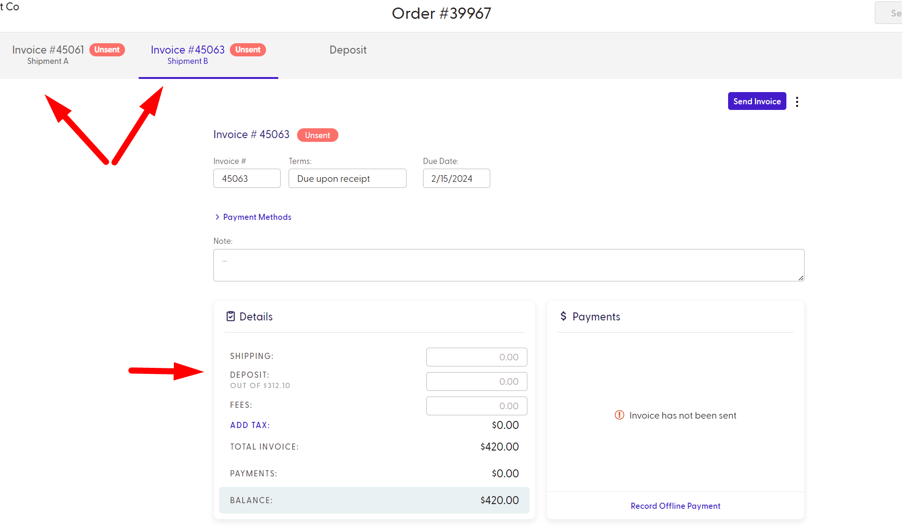This screenshot has height=529, width=902.
Task: Click the Shipping amount field
Action: [476, 357]
